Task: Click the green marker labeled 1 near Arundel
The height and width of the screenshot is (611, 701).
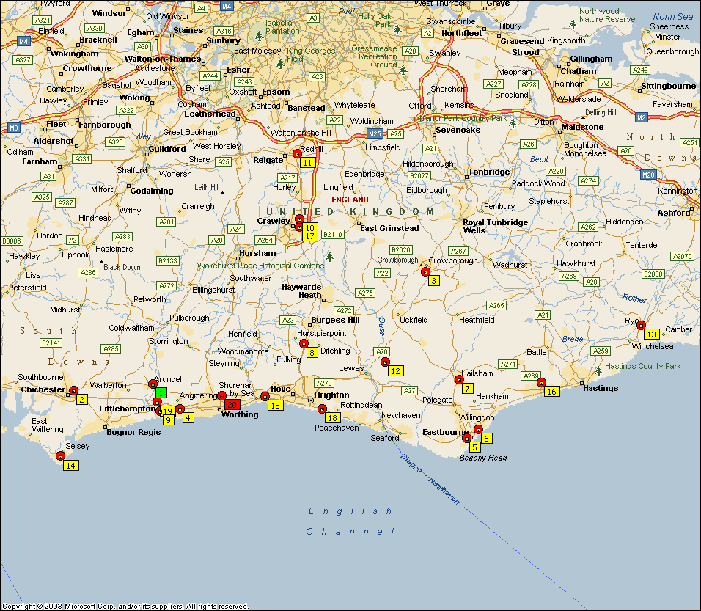Action: [161, 392]
